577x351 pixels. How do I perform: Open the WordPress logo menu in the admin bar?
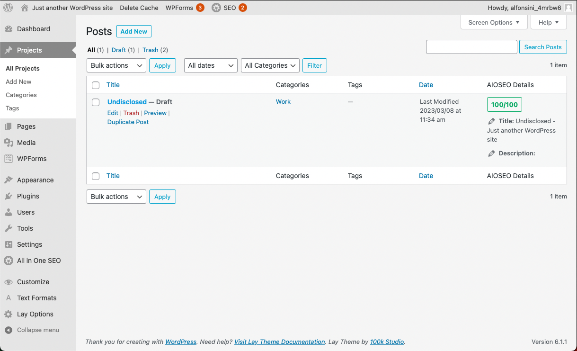(x=8, y=8)
